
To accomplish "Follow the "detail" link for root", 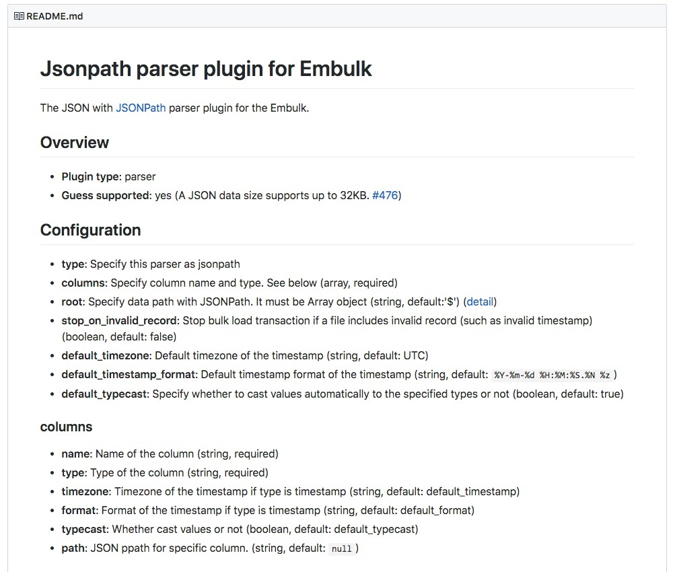I will point(480,301).
